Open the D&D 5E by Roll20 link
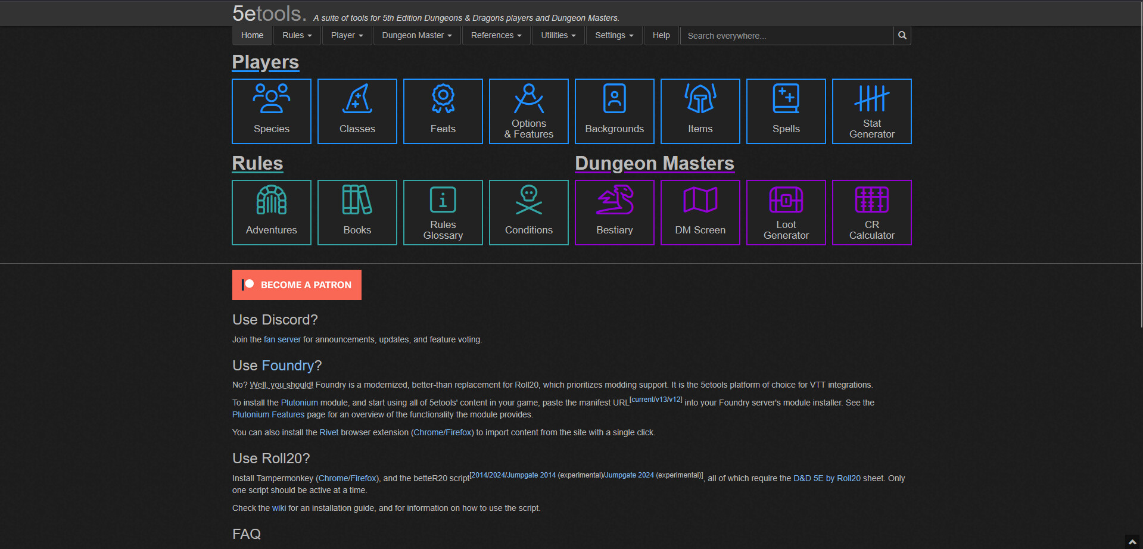Viewport: 1143px width, 549px height. (x=827, y=478)
